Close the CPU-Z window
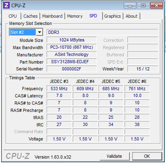 [156, 6]
